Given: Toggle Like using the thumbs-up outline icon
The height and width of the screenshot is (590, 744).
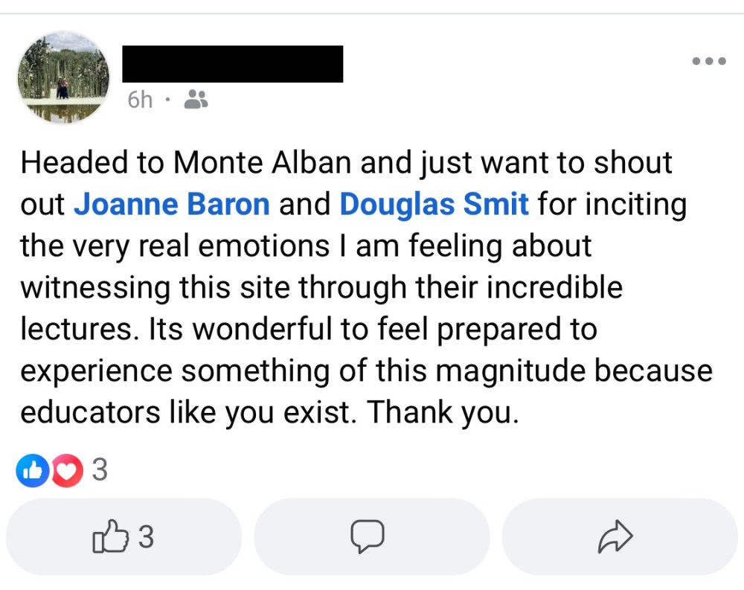Looking at the screenshot, I should pyautogui.click(x=106, y=536).
